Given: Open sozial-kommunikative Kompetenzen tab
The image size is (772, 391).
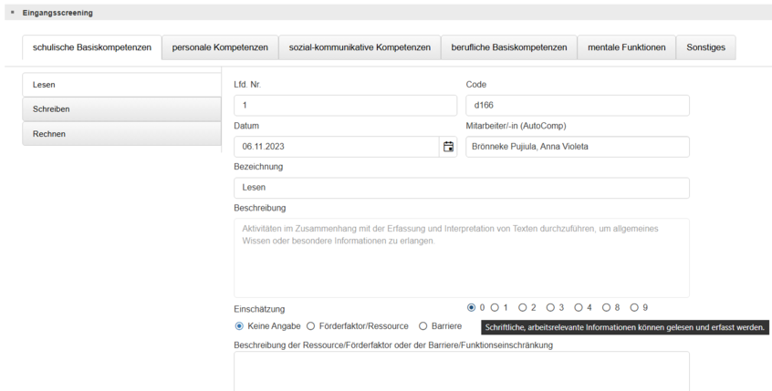Looking at the screenshot, I should [x=360, y=47].
